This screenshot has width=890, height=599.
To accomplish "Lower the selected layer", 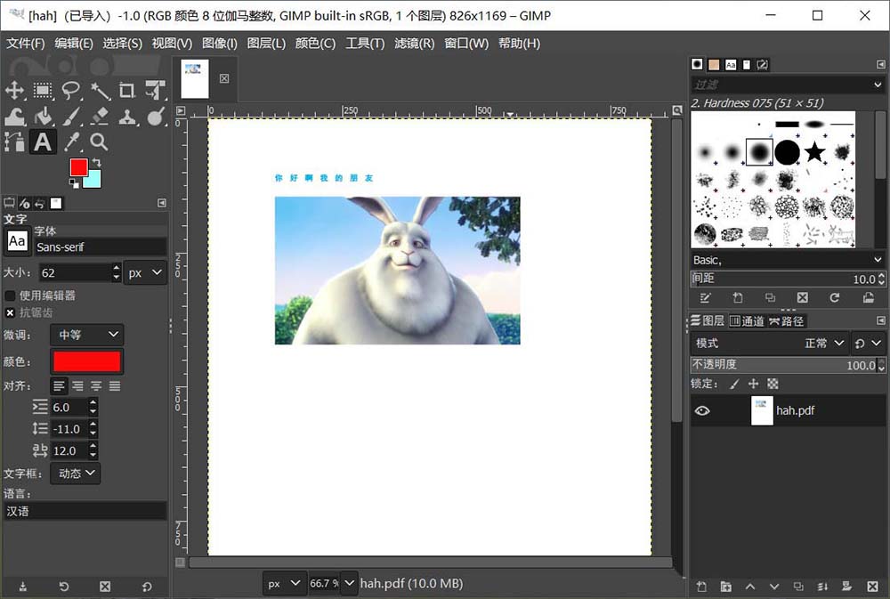I will click(774, 587).
